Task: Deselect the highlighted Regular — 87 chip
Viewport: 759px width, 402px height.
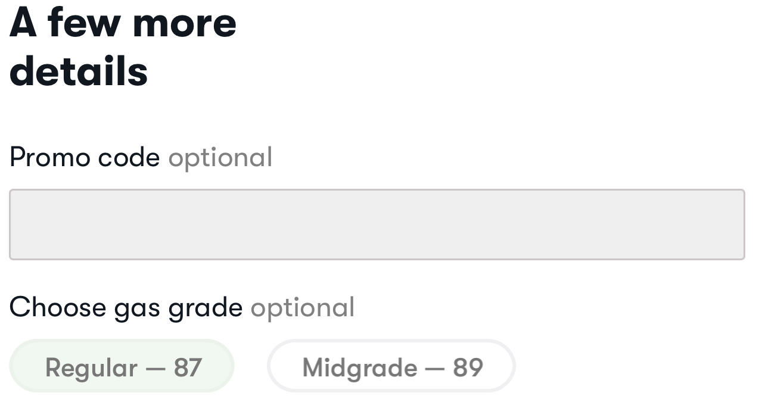Action: [122, 366]
